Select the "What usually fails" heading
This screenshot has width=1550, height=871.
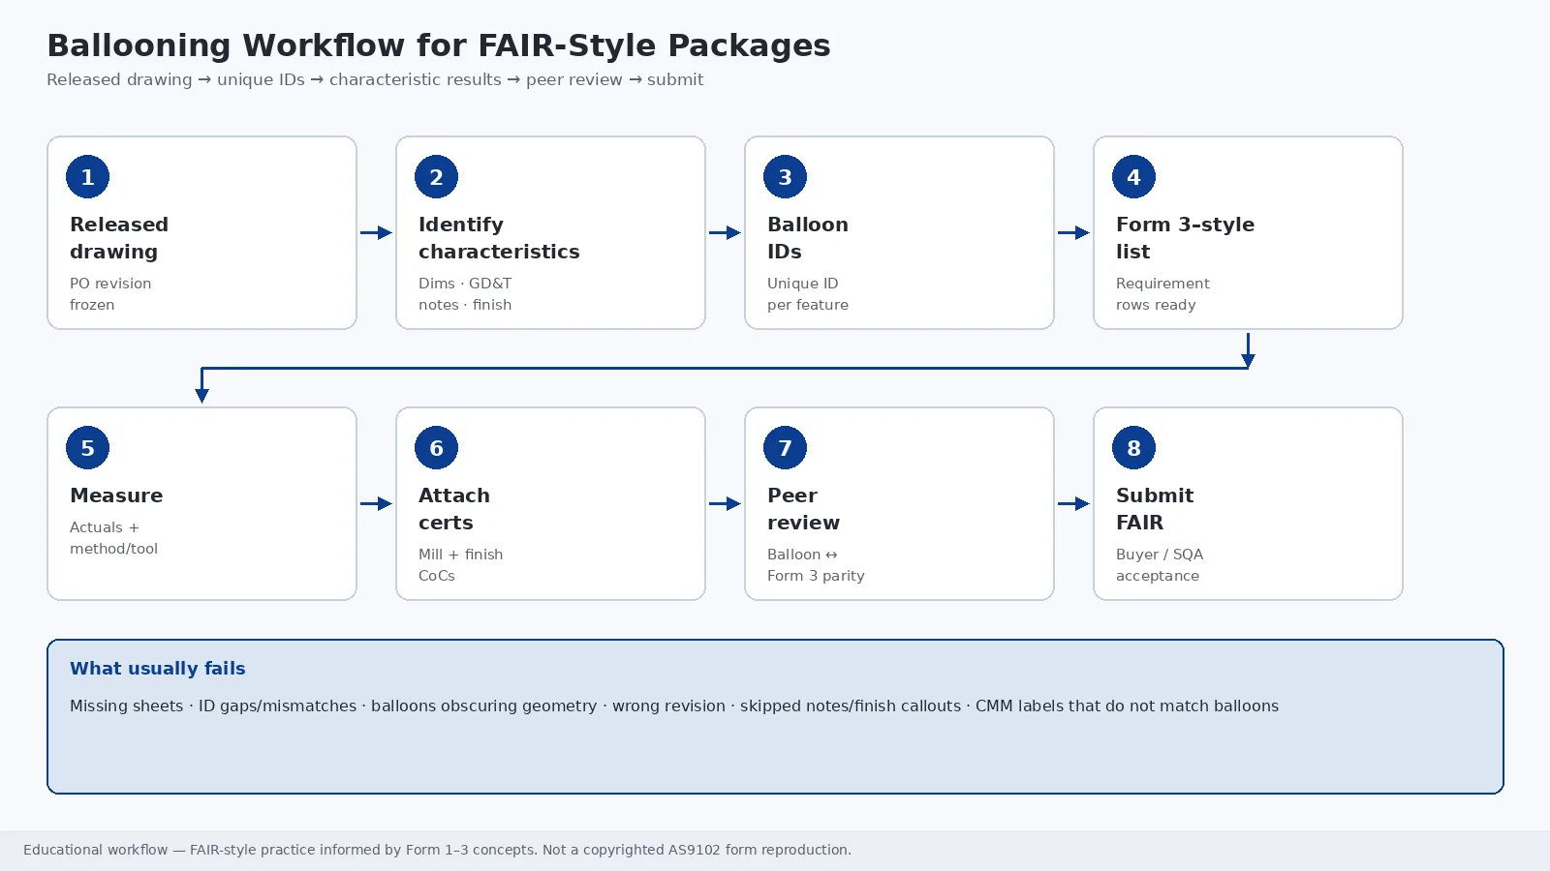[x=158, y=669]
